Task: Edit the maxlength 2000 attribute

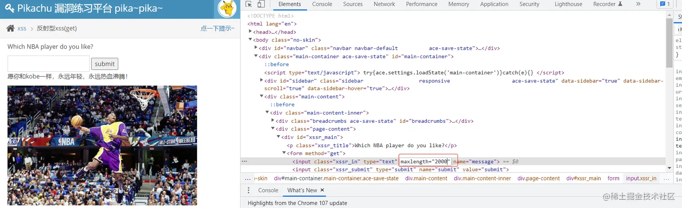Action: point(424,162)
